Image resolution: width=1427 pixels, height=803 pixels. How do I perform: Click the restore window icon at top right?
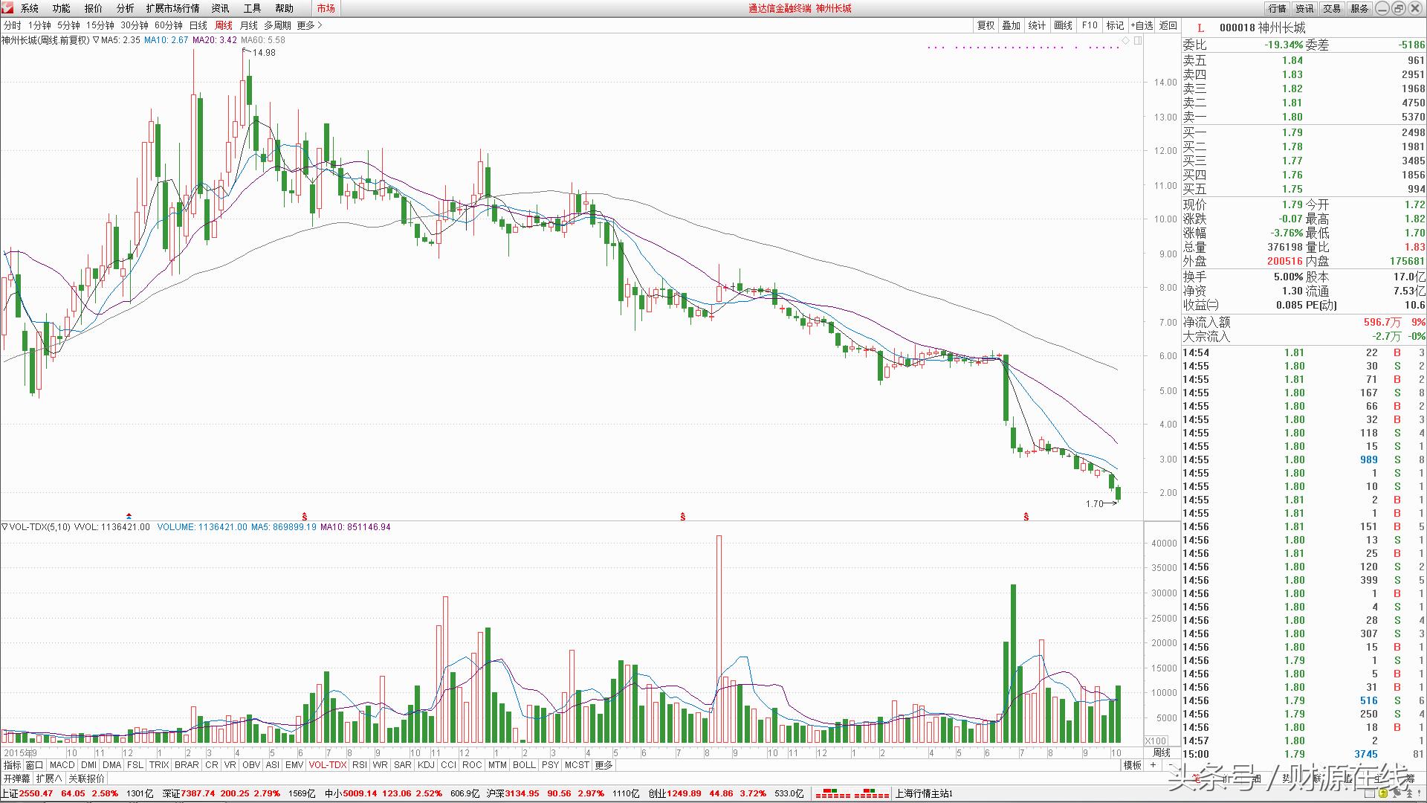click(1398, 8)
